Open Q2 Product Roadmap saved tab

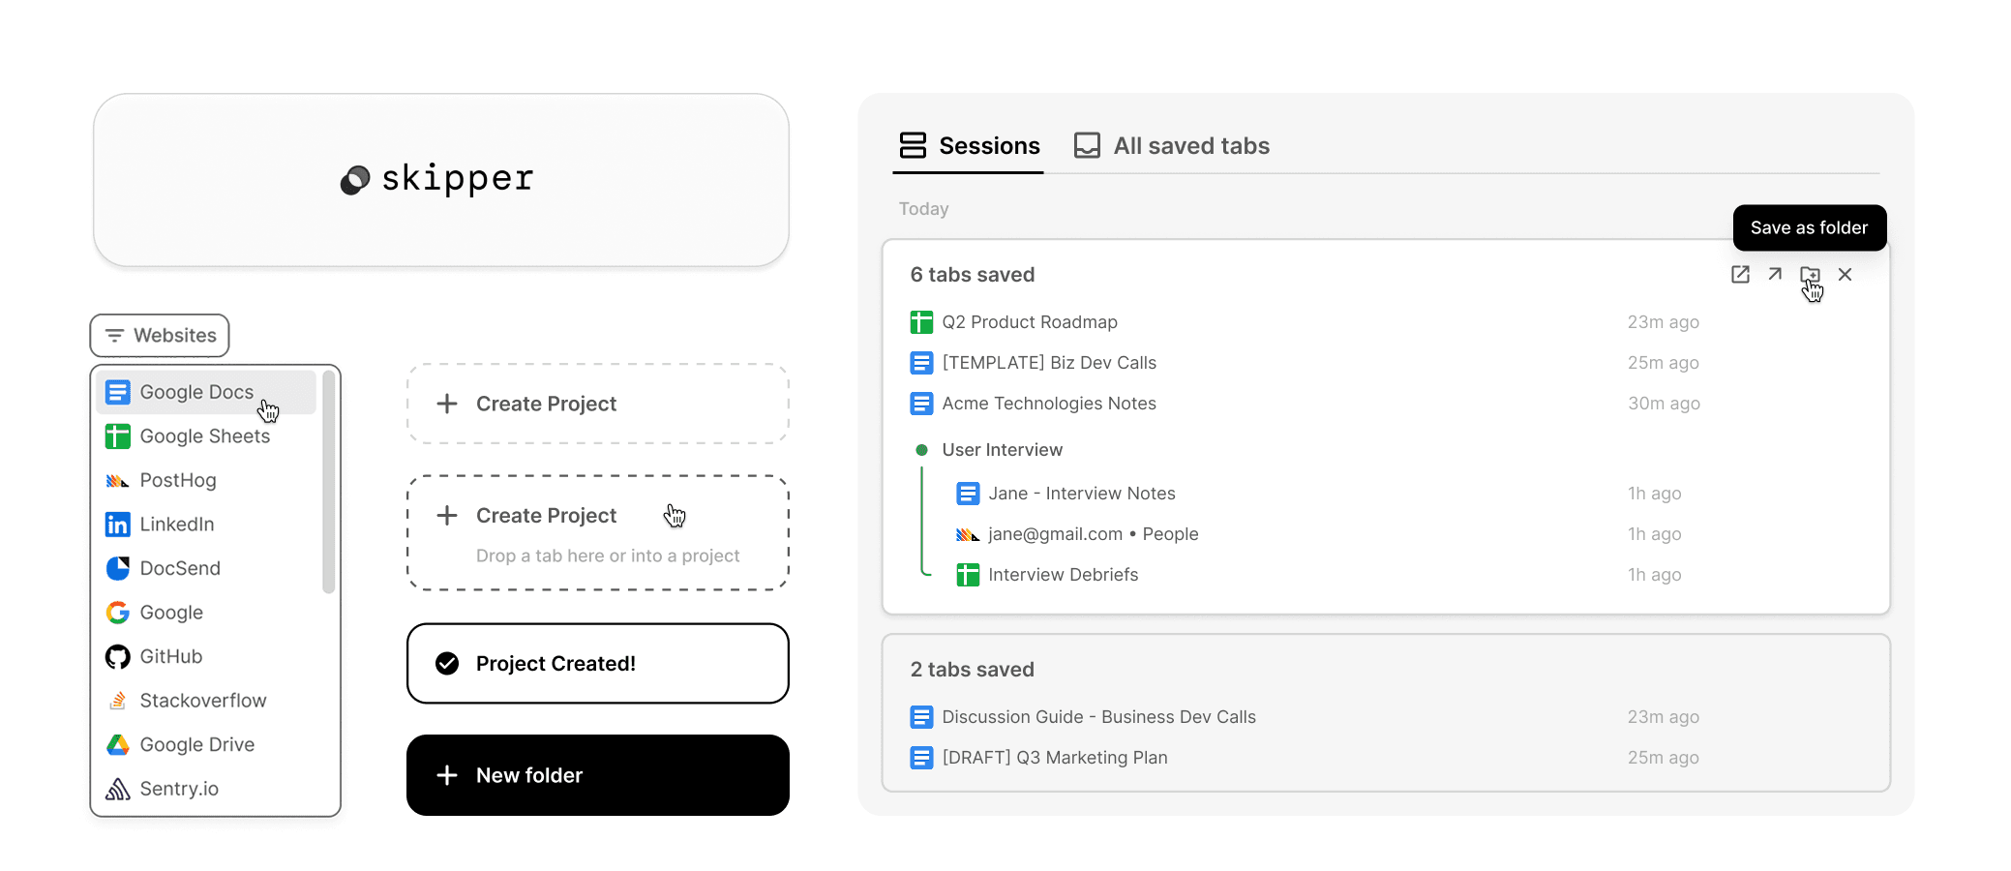1030,321
